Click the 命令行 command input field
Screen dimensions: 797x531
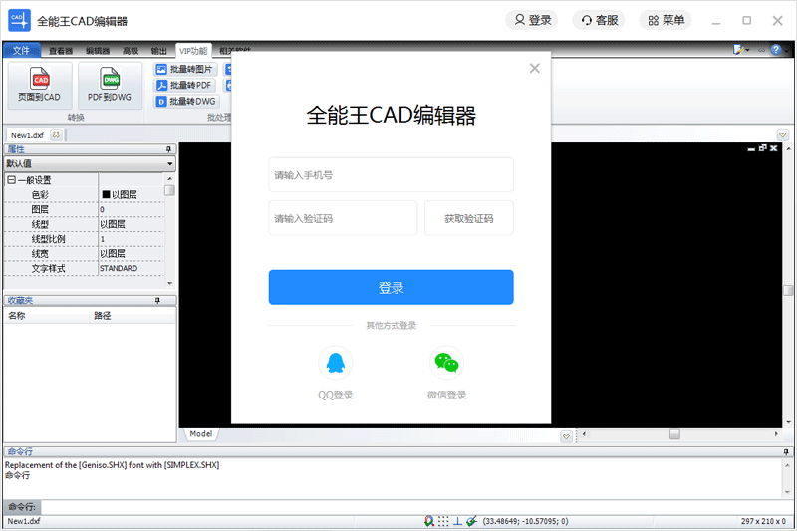pyautogui.click(x=415, y=507)
